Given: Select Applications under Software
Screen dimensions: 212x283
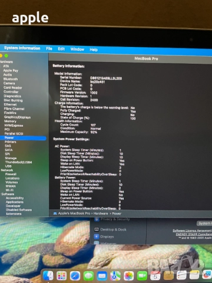Looking at the screenshot, I should point(15,202).
